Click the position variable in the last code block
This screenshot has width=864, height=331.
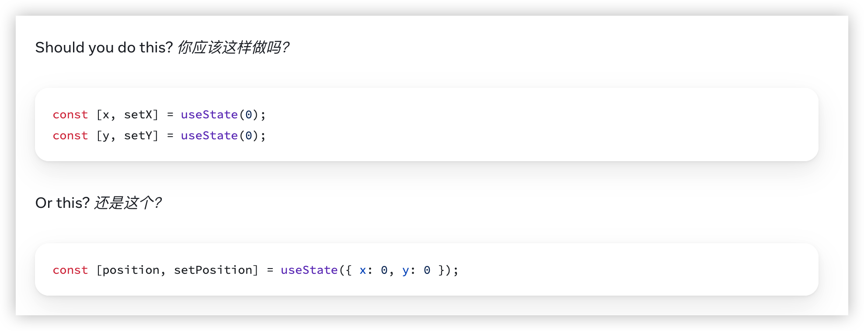coord(131,270)
